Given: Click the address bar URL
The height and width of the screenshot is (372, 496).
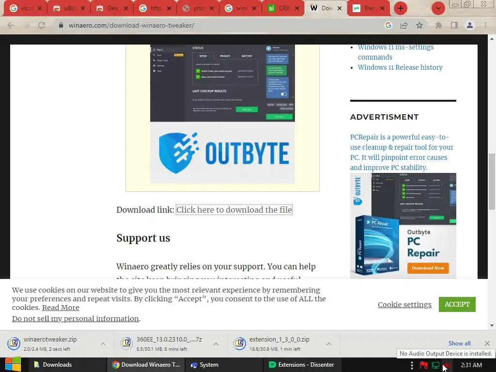Looking at the screenshot, I should tap(131, 25).
